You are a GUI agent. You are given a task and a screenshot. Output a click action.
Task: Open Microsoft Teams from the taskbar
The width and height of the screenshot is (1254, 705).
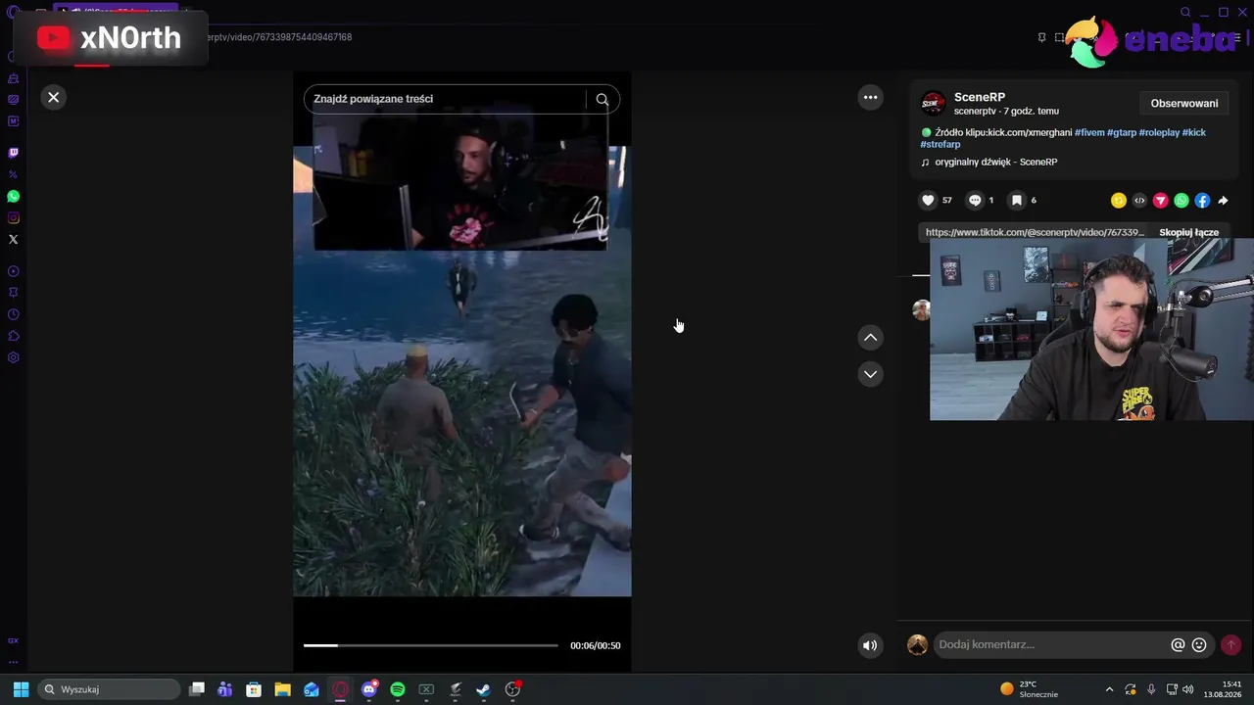[x=225, y=689]
